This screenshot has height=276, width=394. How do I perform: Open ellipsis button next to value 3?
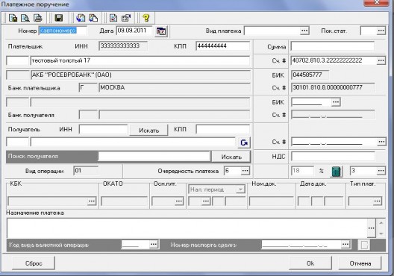pos(381,171)
